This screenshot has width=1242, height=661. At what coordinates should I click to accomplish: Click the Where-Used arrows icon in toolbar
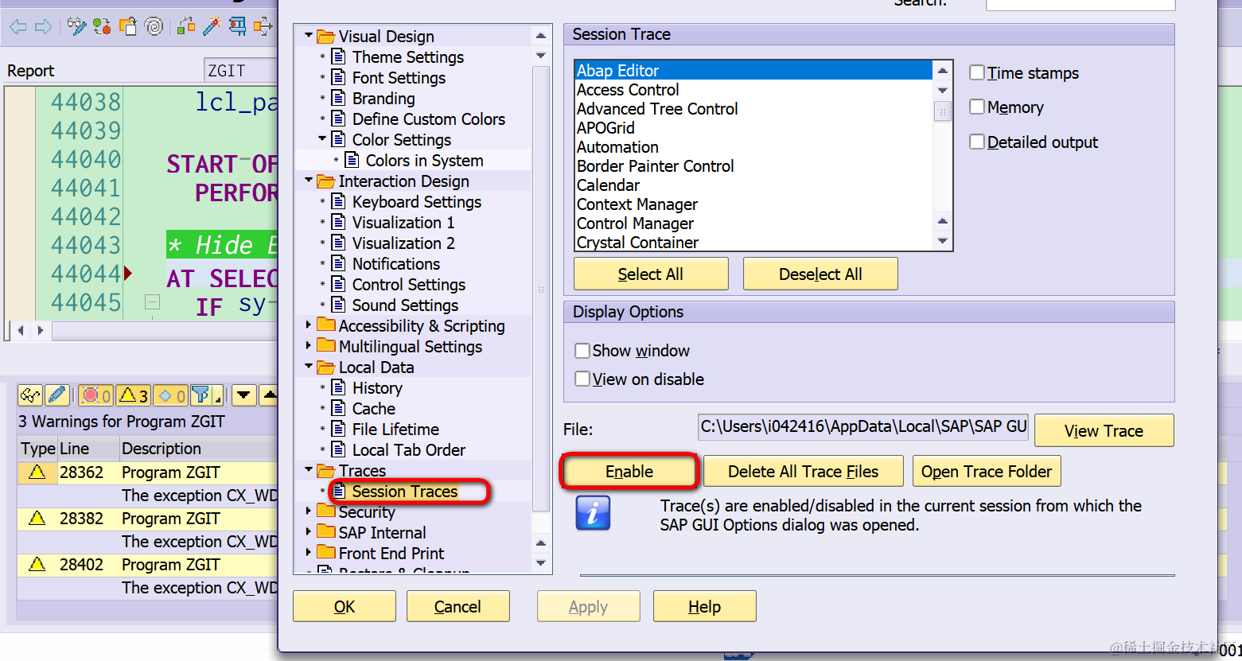263,26
